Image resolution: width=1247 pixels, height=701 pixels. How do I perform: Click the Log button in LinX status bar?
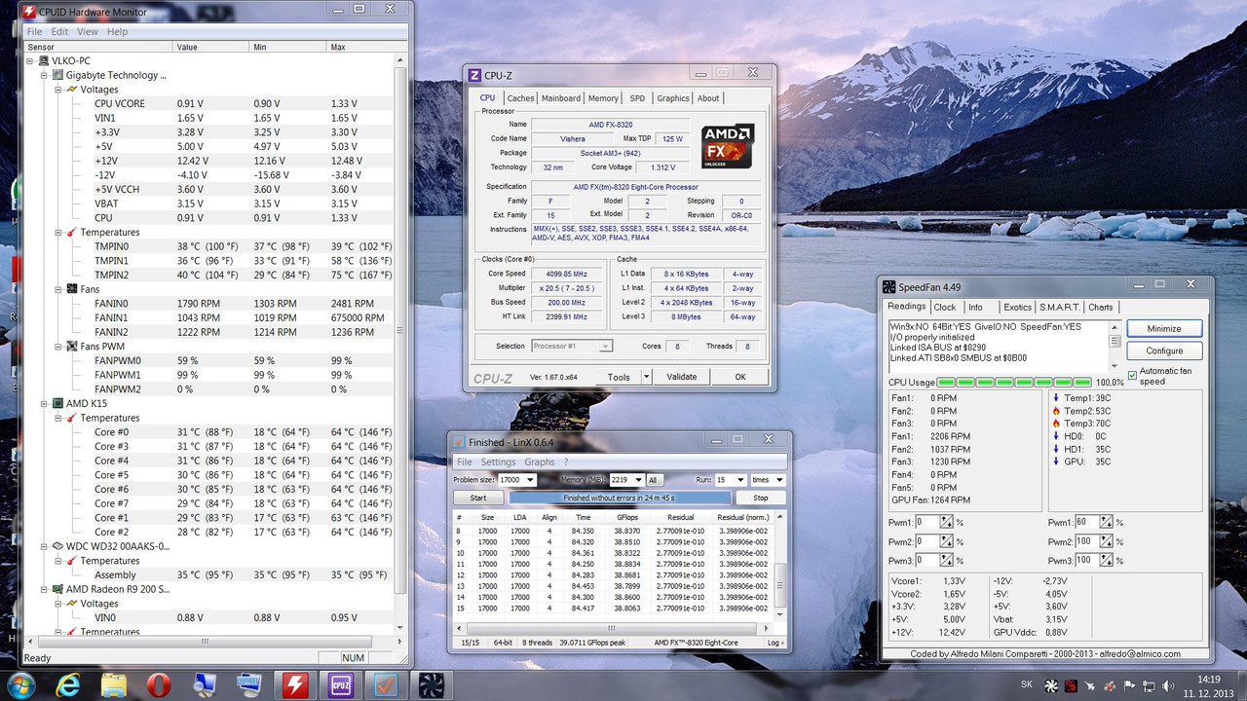[774, 643]
